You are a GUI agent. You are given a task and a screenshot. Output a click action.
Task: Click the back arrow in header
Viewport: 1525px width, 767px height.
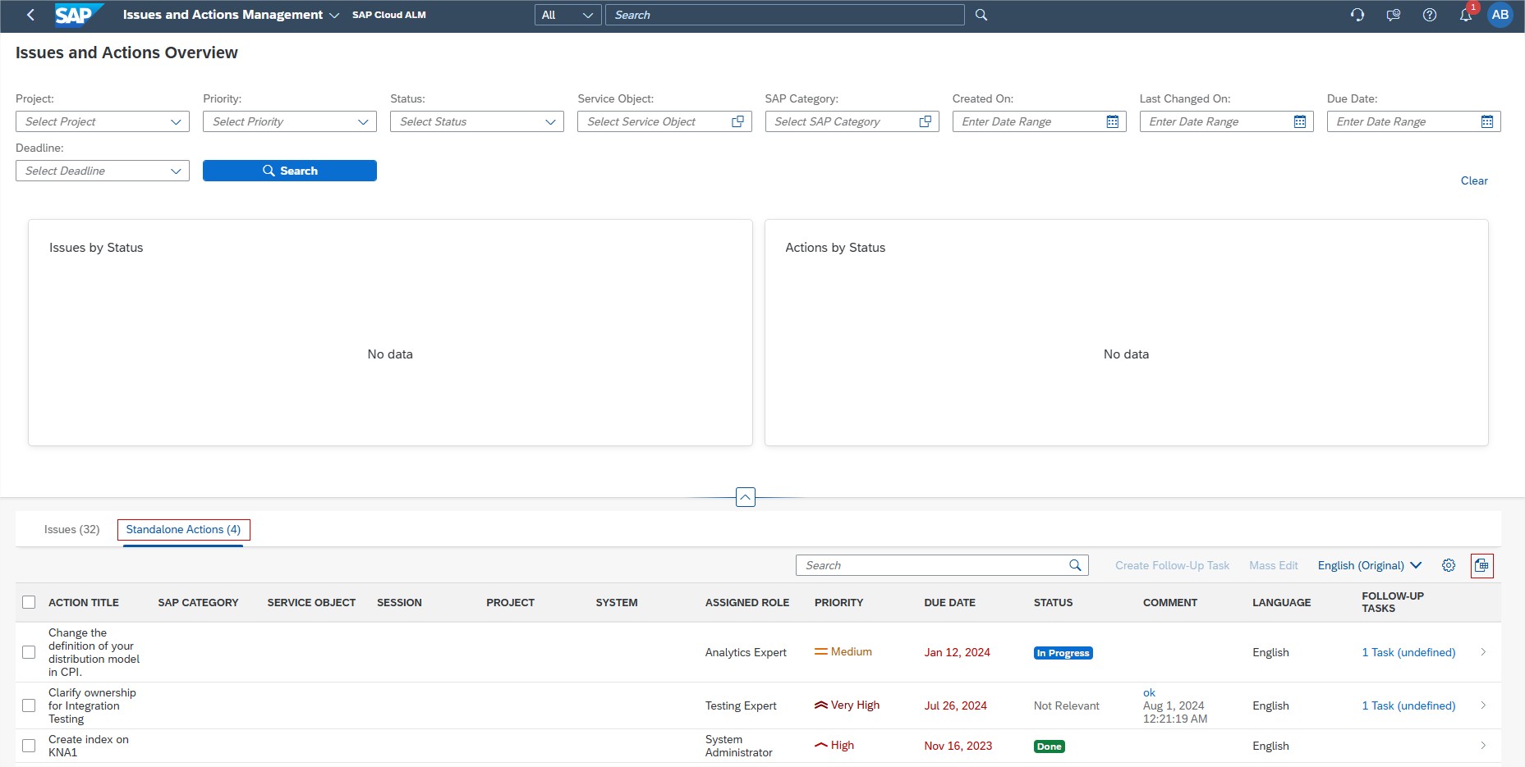tap(30, 15)
